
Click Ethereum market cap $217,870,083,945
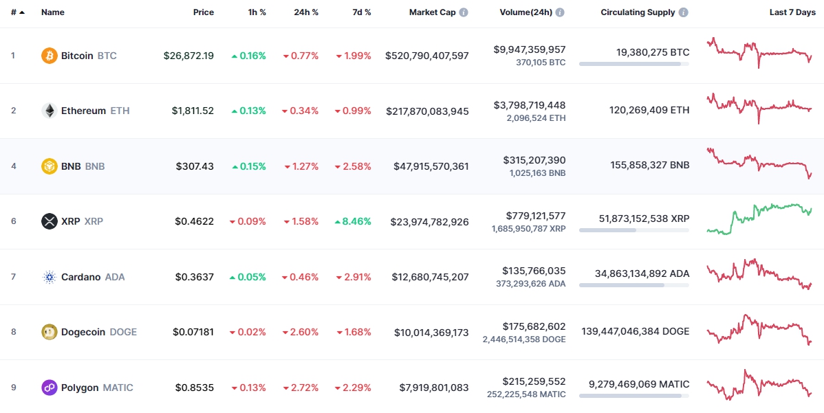[x=428, y=111]
